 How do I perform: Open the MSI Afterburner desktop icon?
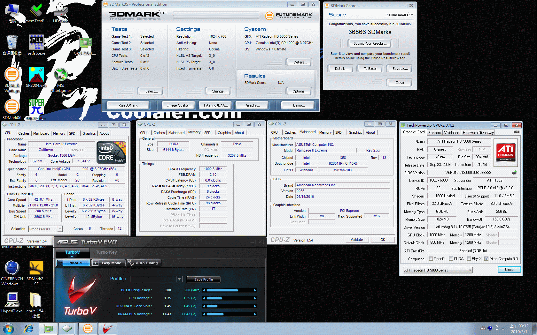pyautogui.click(x=61, y=80)
